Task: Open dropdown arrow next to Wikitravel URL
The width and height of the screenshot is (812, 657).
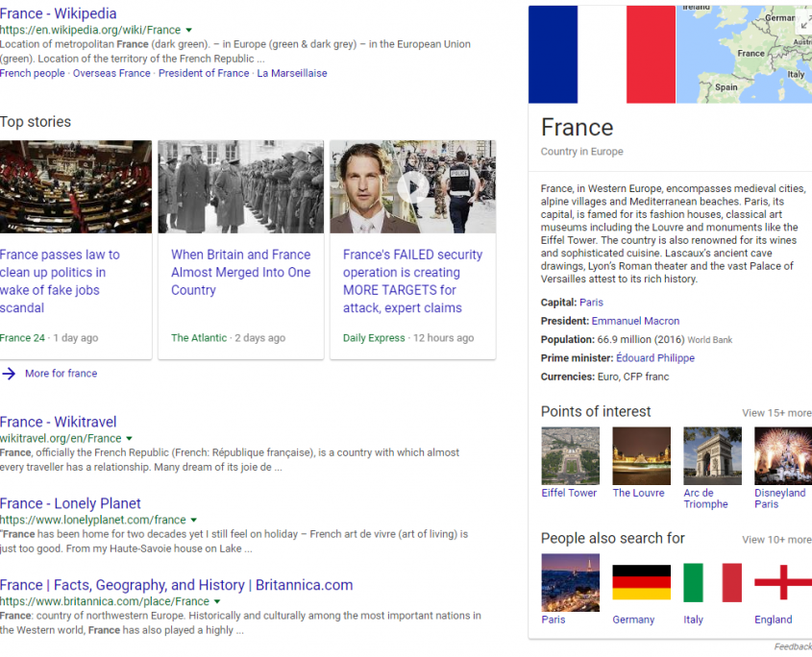Action: [x=130, y=439]
